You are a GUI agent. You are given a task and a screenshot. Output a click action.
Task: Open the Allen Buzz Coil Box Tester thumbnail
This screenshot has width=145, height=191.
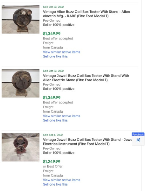pyautogui.click(x=21, y=19)
